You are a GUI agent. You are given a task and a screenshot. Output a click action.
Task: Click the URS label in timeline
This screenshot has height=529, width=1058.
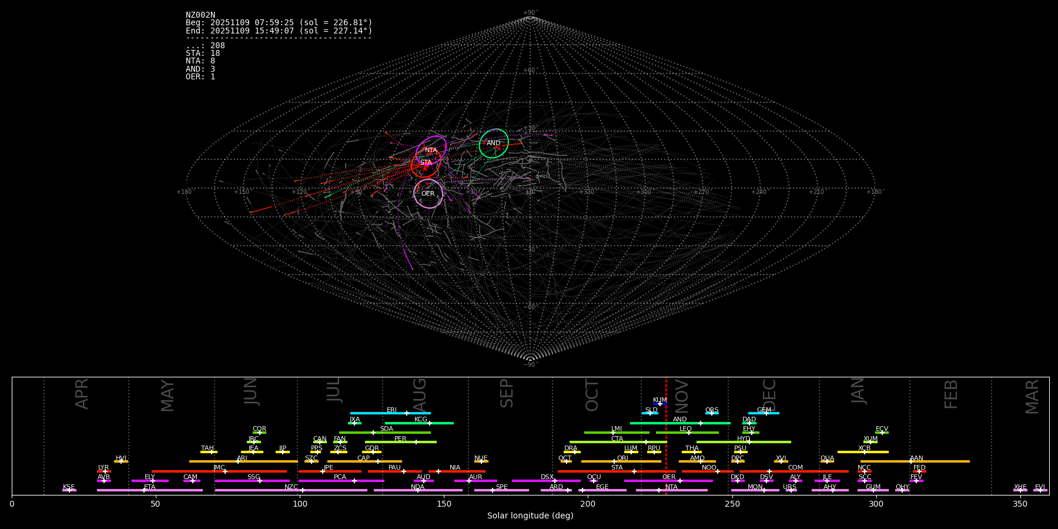click(789, 487)
